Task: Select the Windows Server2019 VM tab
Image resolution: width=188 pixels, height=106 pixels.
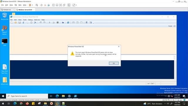Action: click(x=25, y=10)
